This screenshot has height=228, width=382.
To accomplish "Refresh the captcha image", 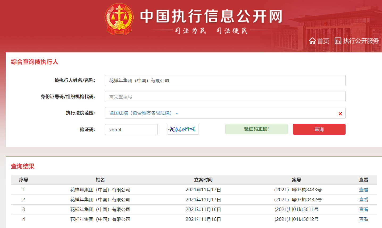I will pyautogui.click(x=183, y=129).
